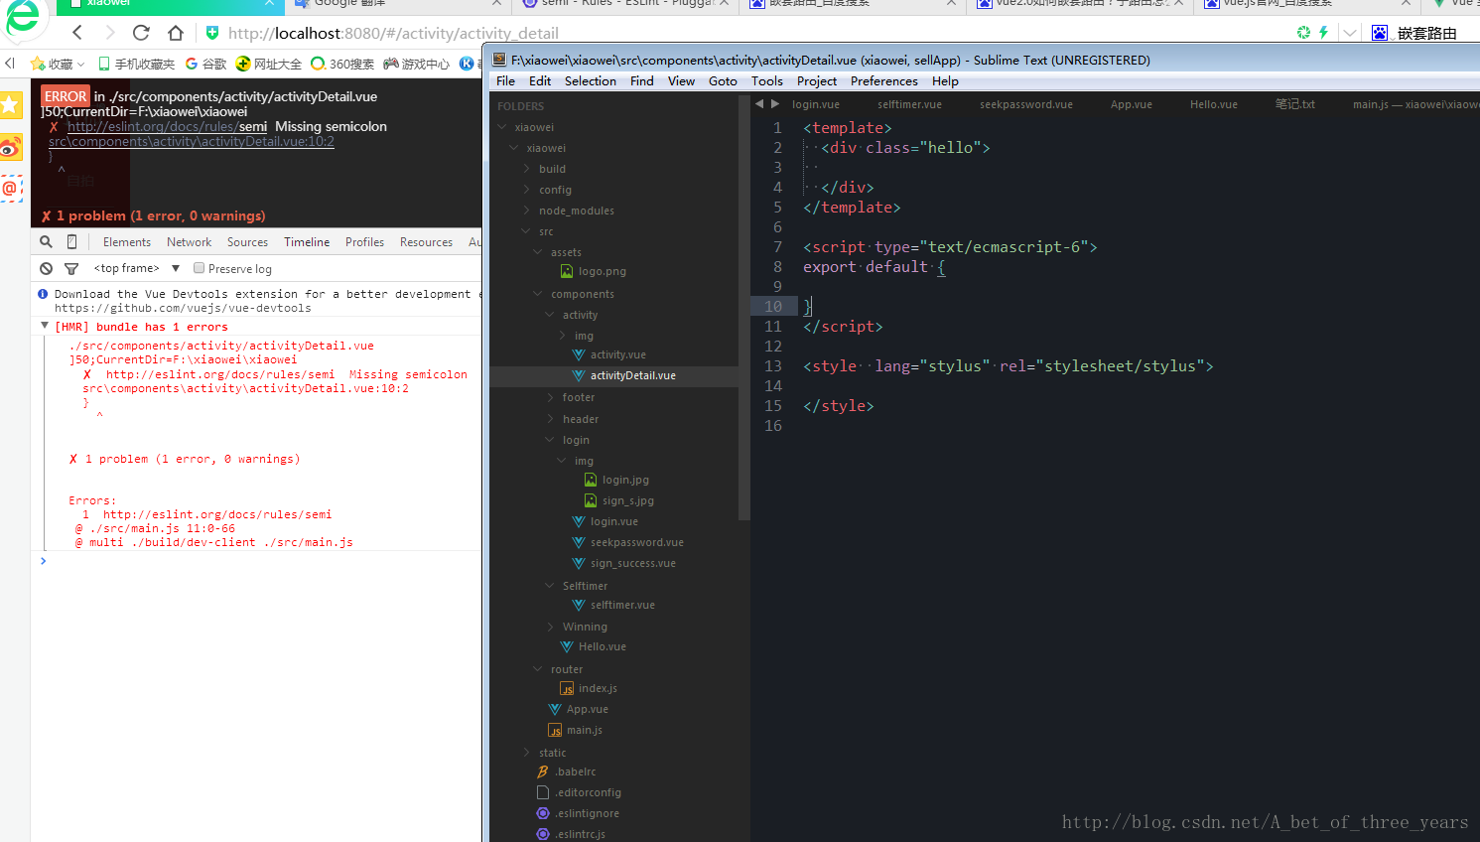Open main.js in the sidebar tree

click(584, 730)
